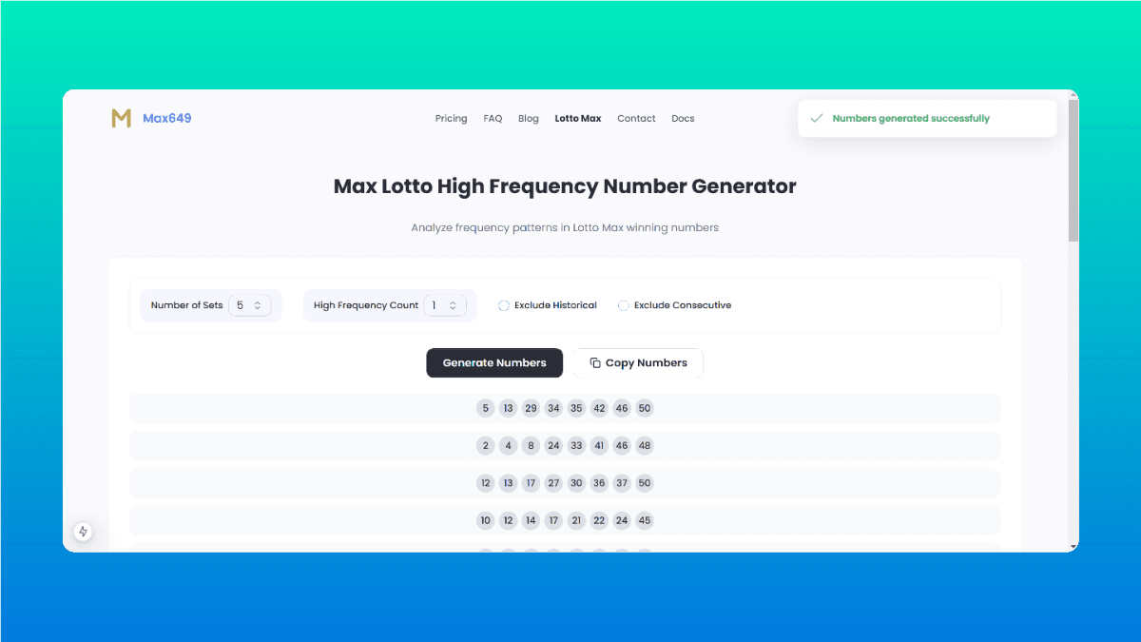Click number 5 in the first set
Image resolution: width=1141 pixels, height=642 pixels.
(x=485, y=408)
